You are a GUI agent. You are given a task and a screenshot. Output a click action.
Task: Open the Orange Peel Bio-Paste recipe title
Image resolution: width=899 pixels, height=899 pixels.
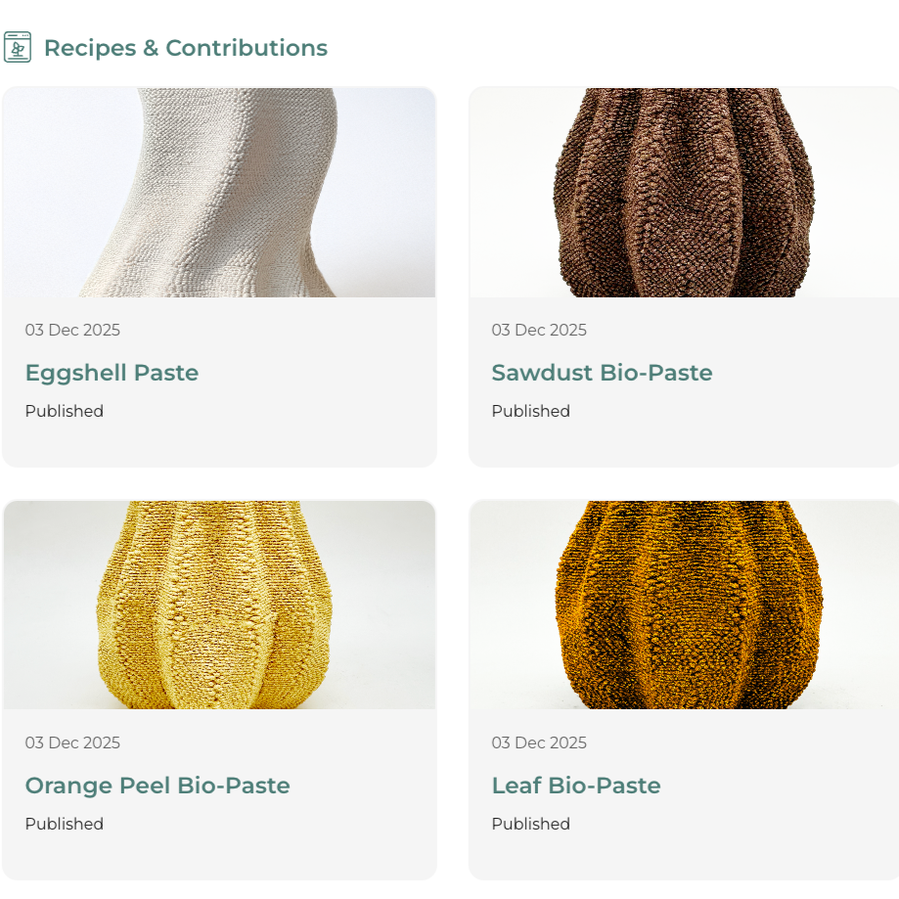click(x=157, y=786)
